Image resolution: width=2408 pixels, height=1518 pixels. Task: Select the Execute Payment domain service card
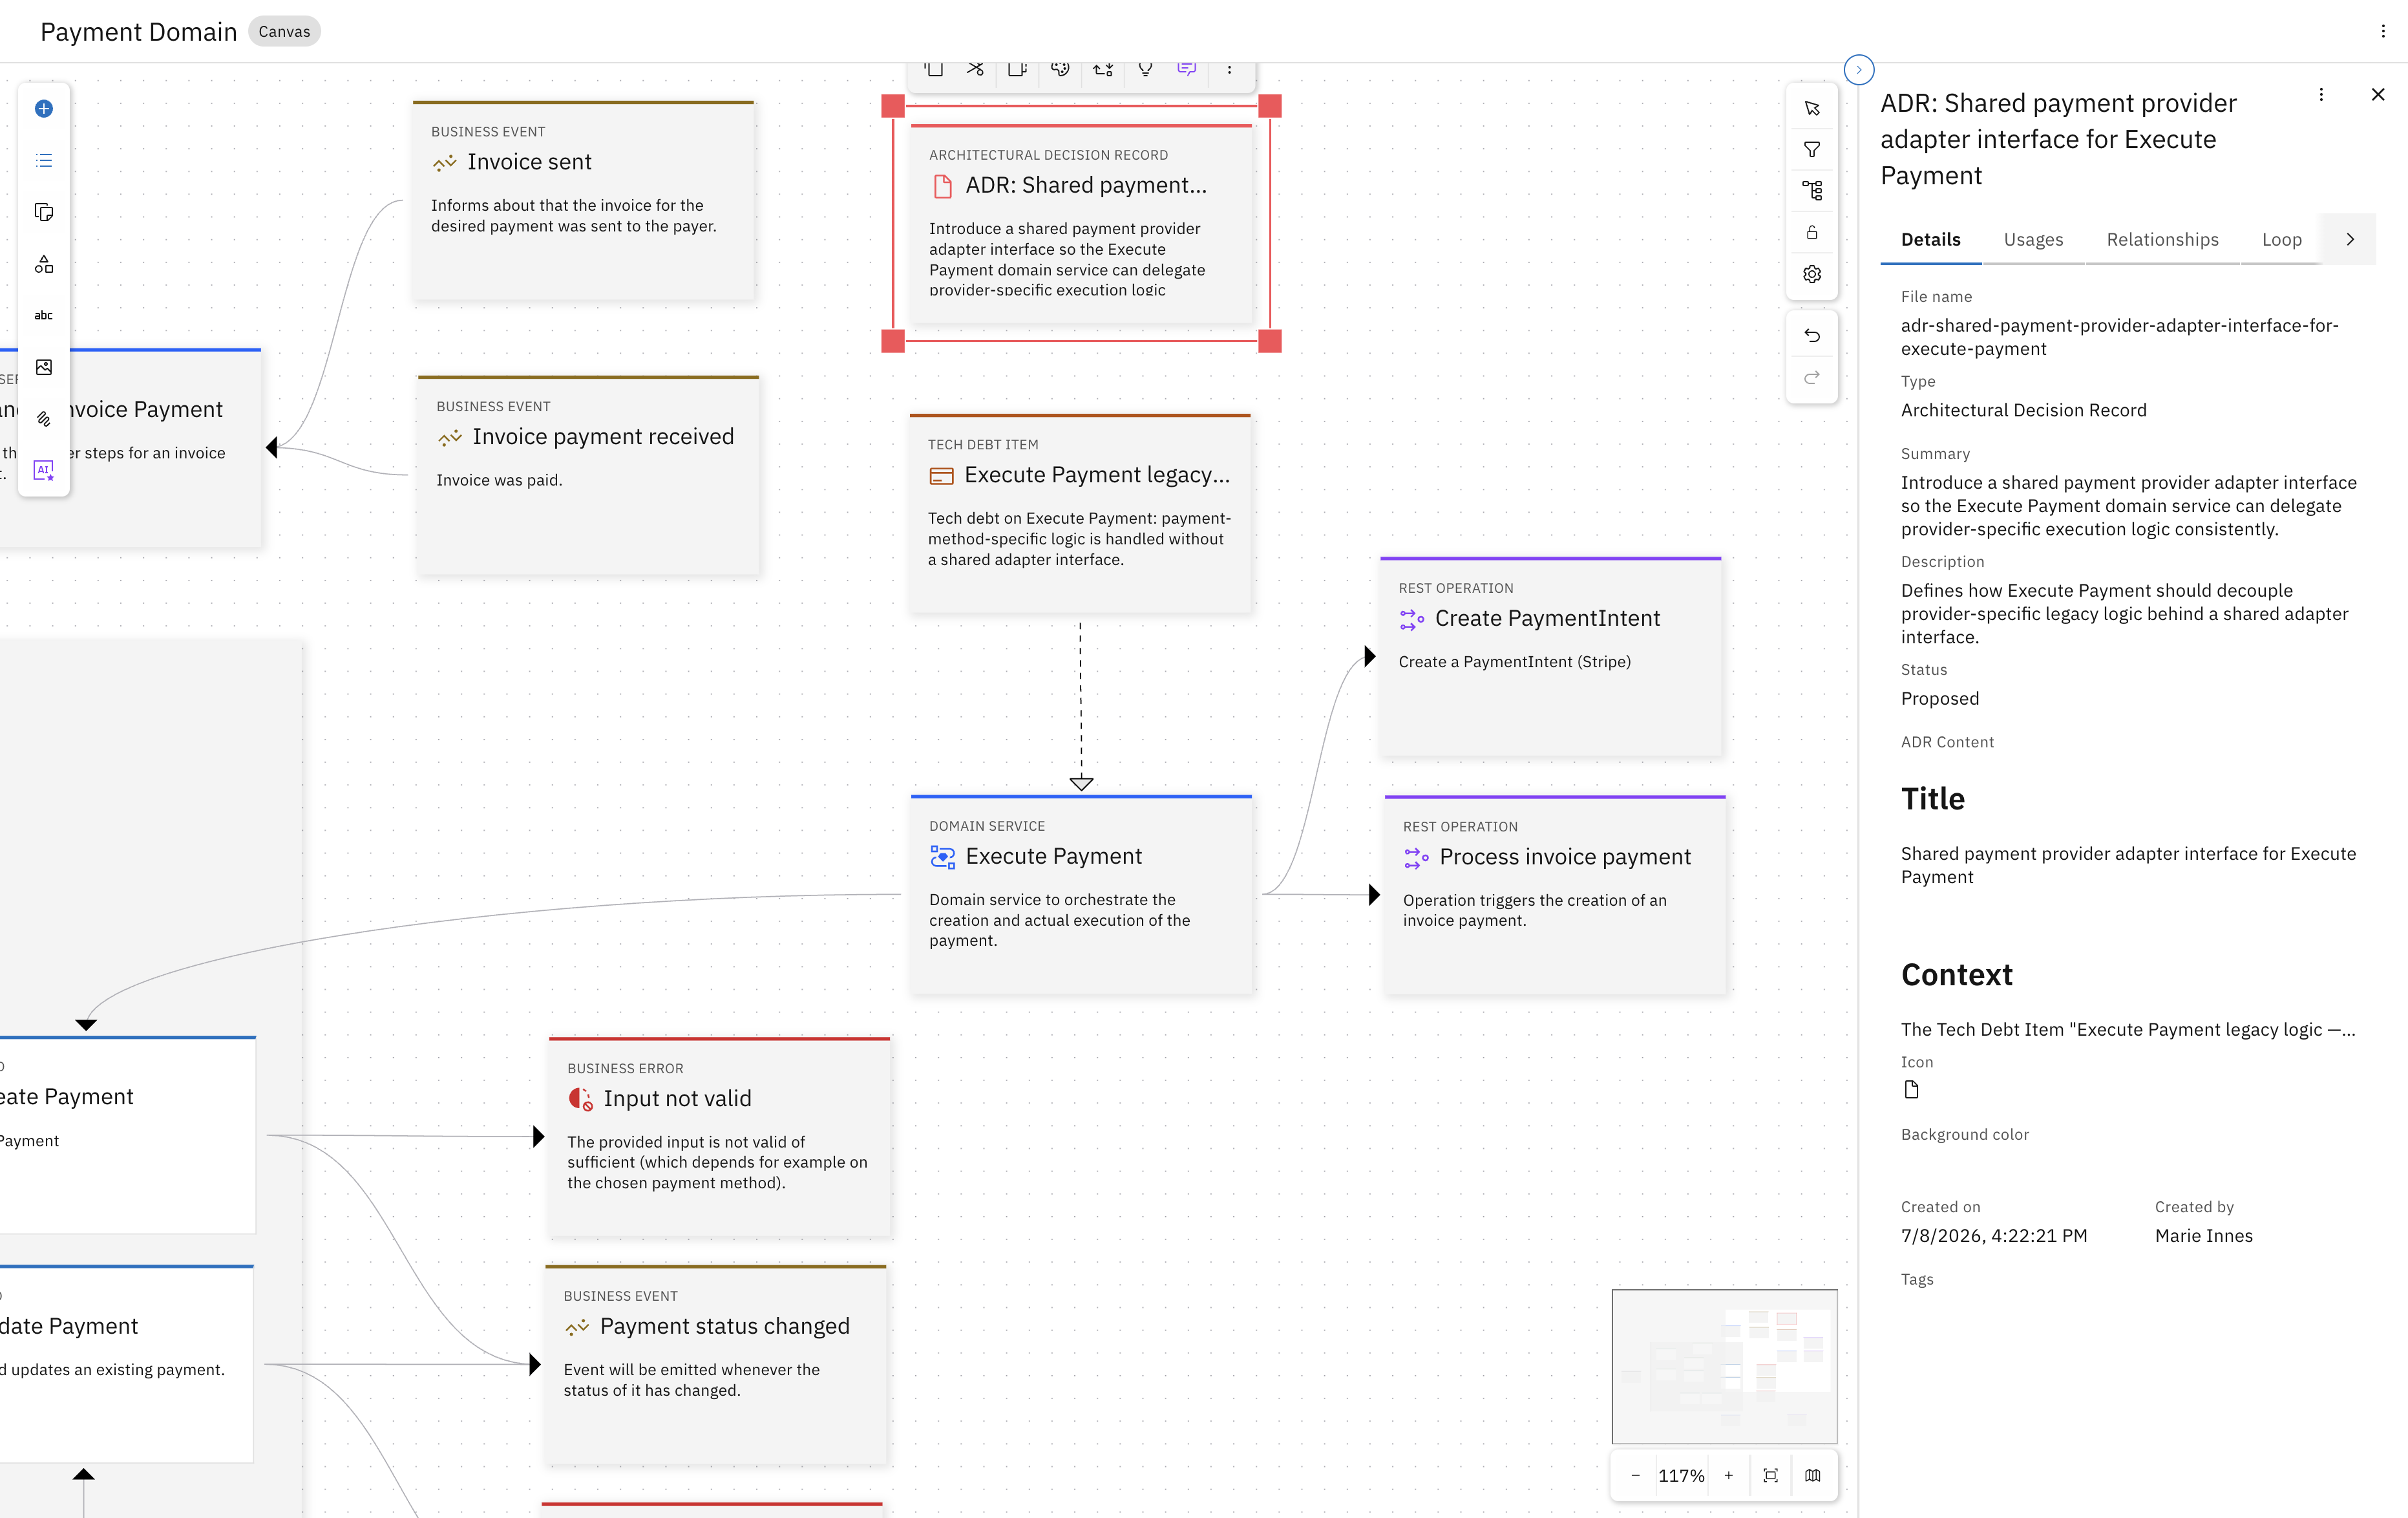[x=1081, y=893]
